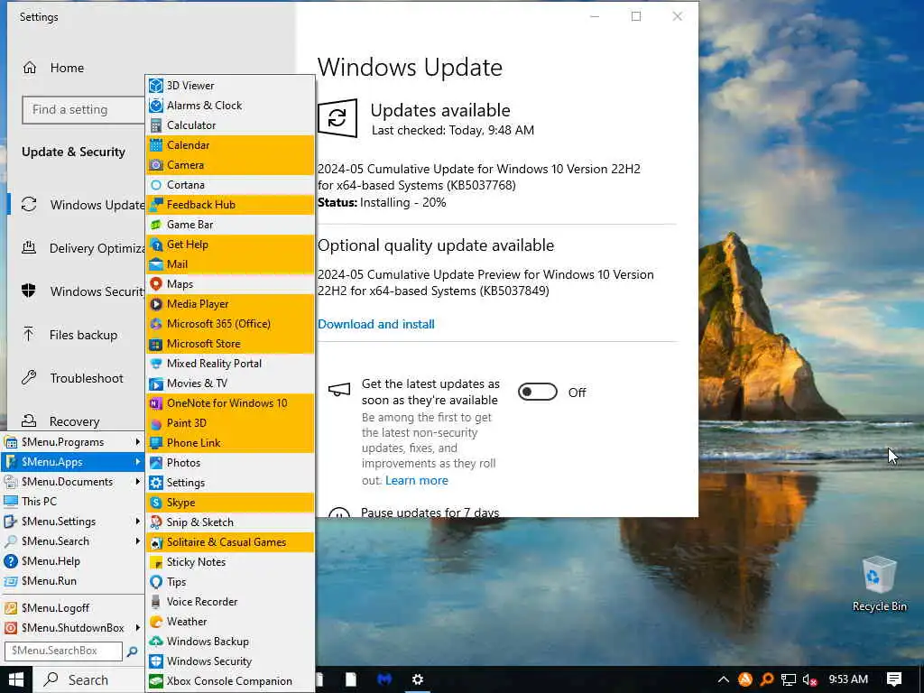
Task: Click the $Menu.SearchBox input
Action: pos(63,651)
